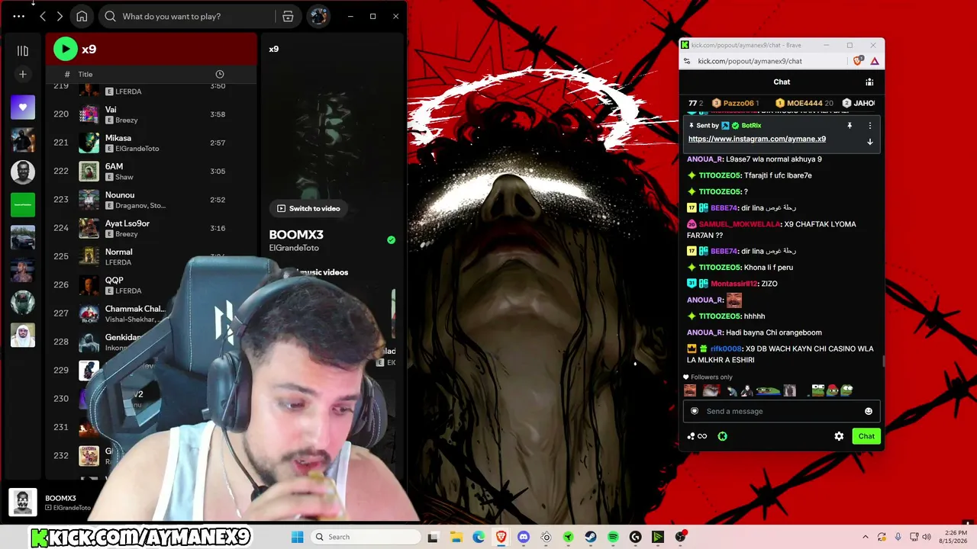
Task: Open MOE4444 on the gift leaderboard
Action: point(804,103)
